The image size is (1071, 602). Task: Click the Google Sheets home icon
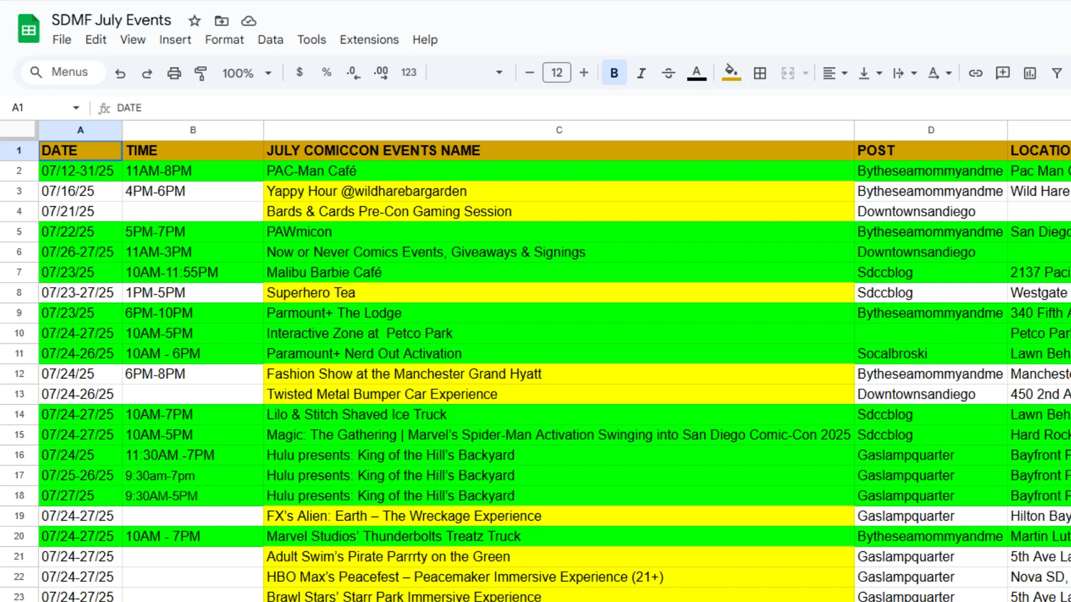point(28,29)
